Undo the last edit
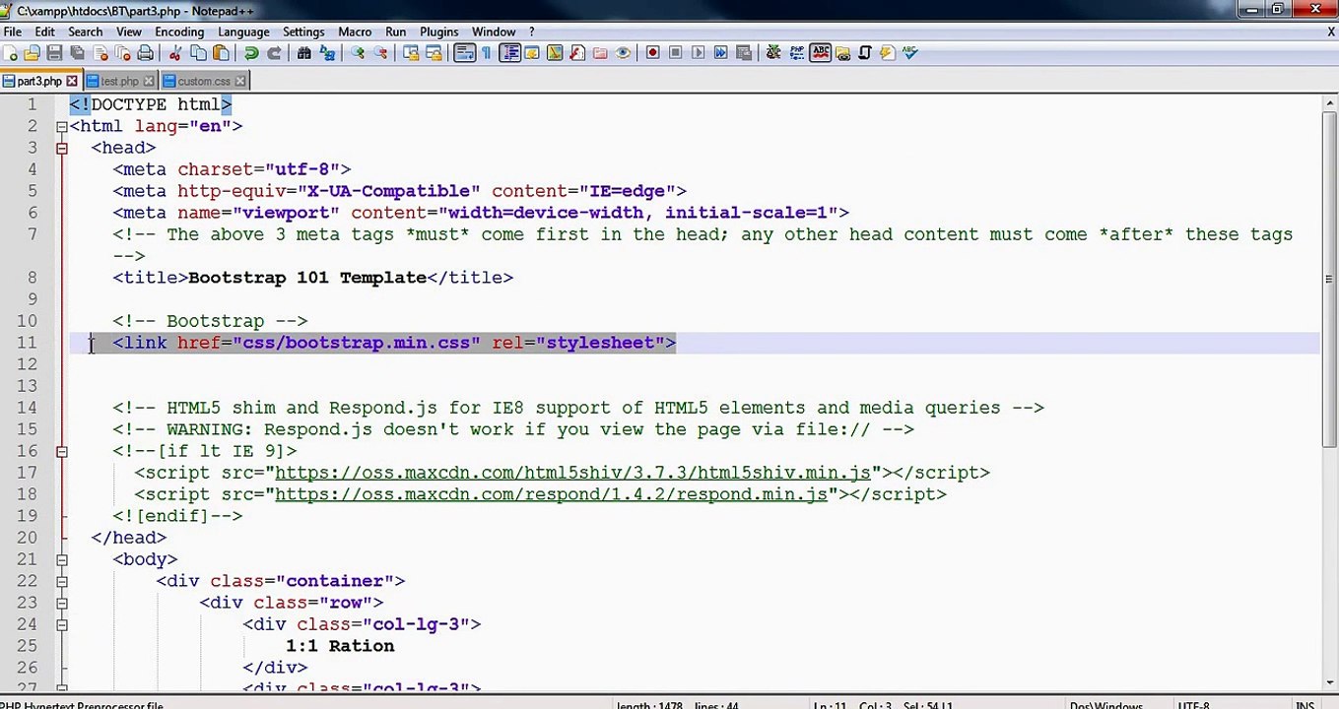This screenshot has height=709, width=1339. point(251,53)
